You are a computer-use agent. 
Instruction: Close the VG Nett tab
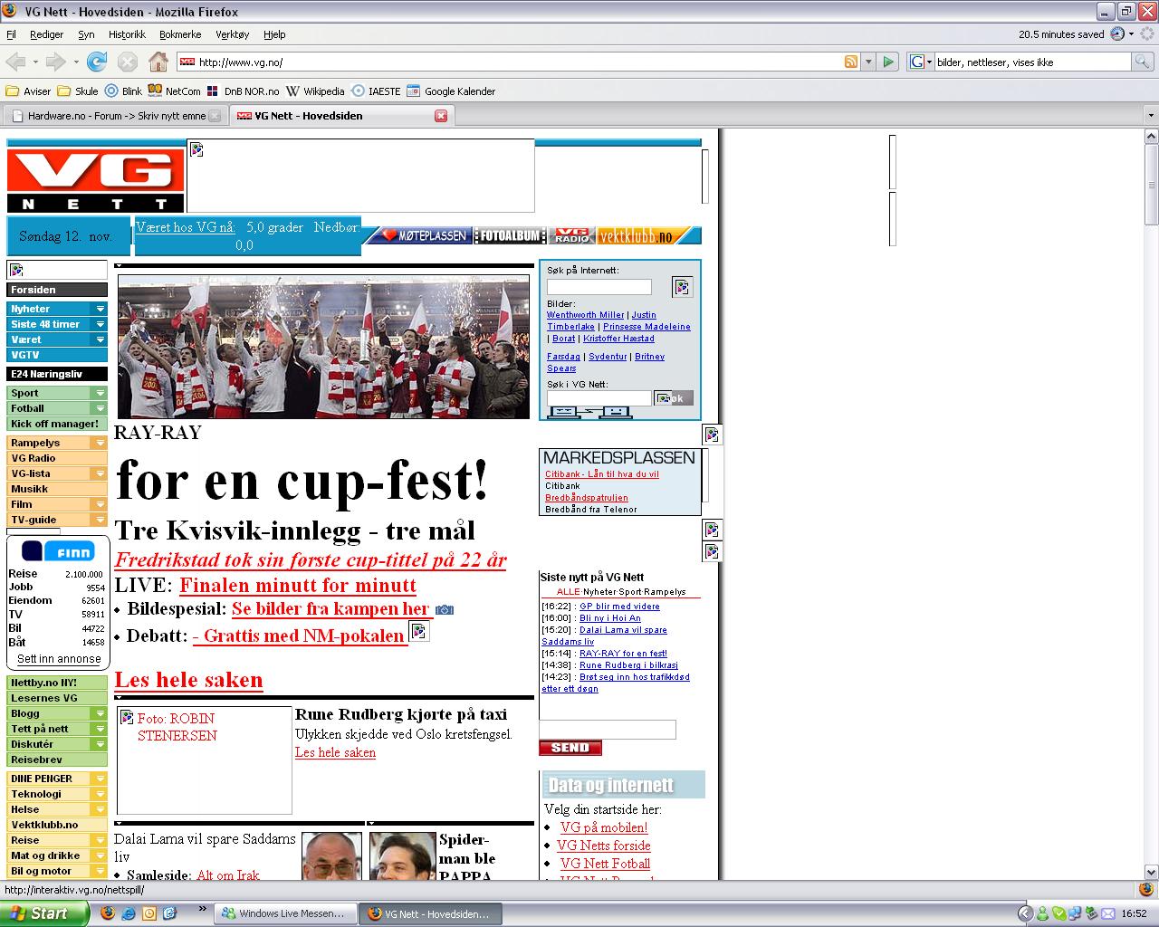coord(441,116)
